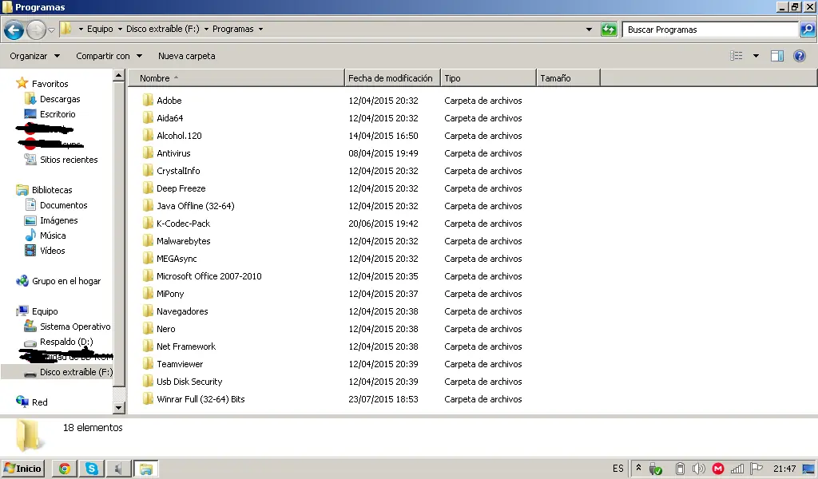Change the view using the view icon
The height and width of the screenshot is (479, 818).
pyautogui.click(x=736, y=56)
